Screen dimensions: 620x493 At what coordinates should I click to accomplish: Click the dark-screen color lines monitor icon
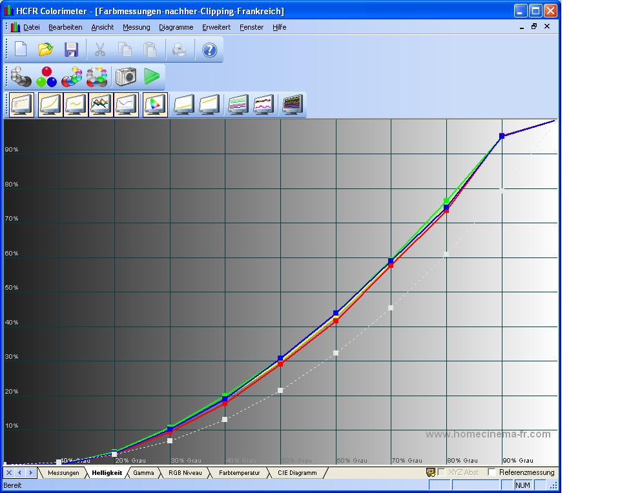(x=293, y=105)
